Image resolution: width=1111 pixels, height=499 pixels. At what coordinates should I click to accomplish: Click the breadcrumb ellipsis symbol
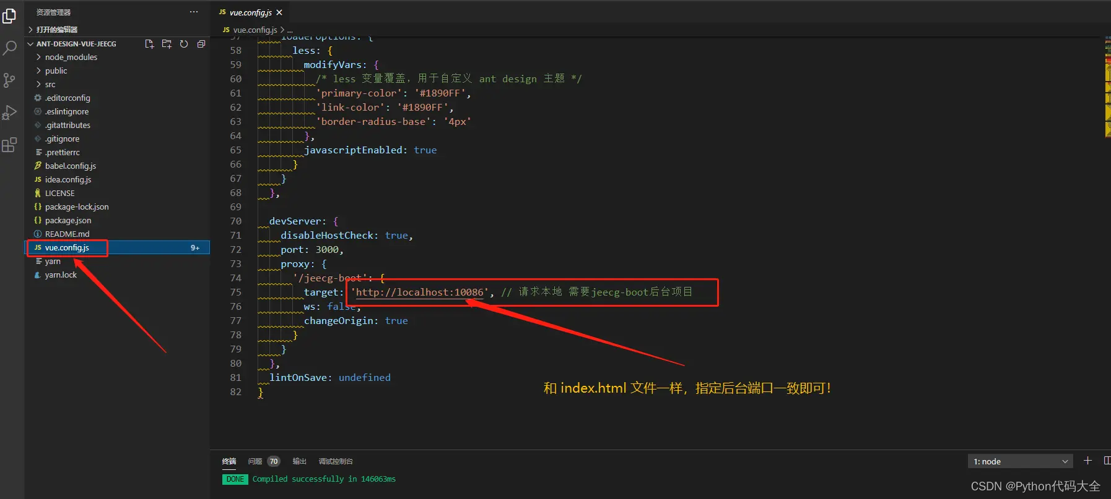point(290,30)
